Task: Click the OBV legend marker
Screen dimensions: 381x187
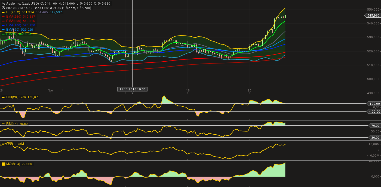Action: point(3,144)
